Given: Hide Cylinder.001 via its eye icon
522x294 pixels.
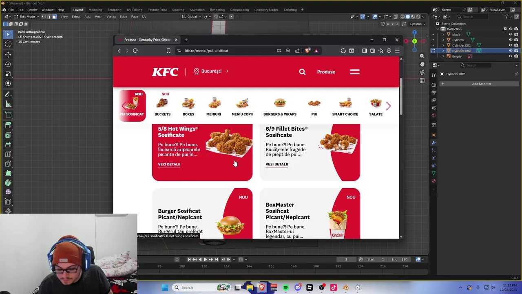Looking at the screenshot, I should coord(511,45).
